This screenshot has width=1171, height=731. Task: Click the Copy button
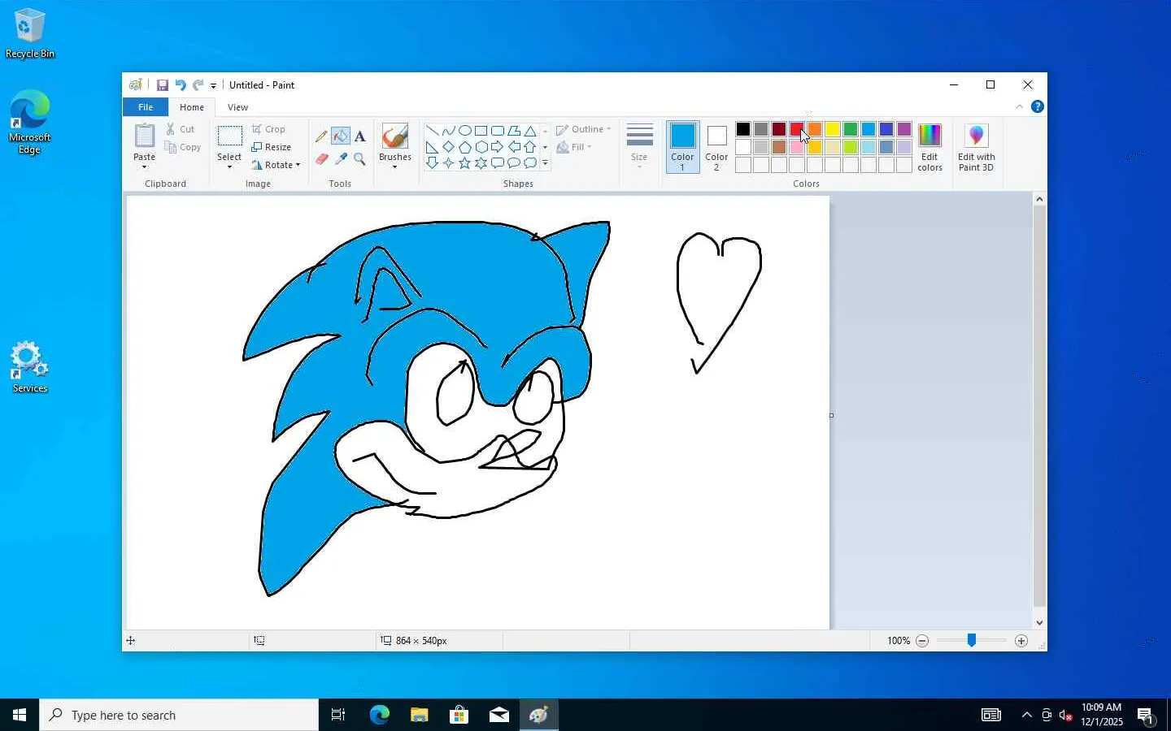pos(182,147)
